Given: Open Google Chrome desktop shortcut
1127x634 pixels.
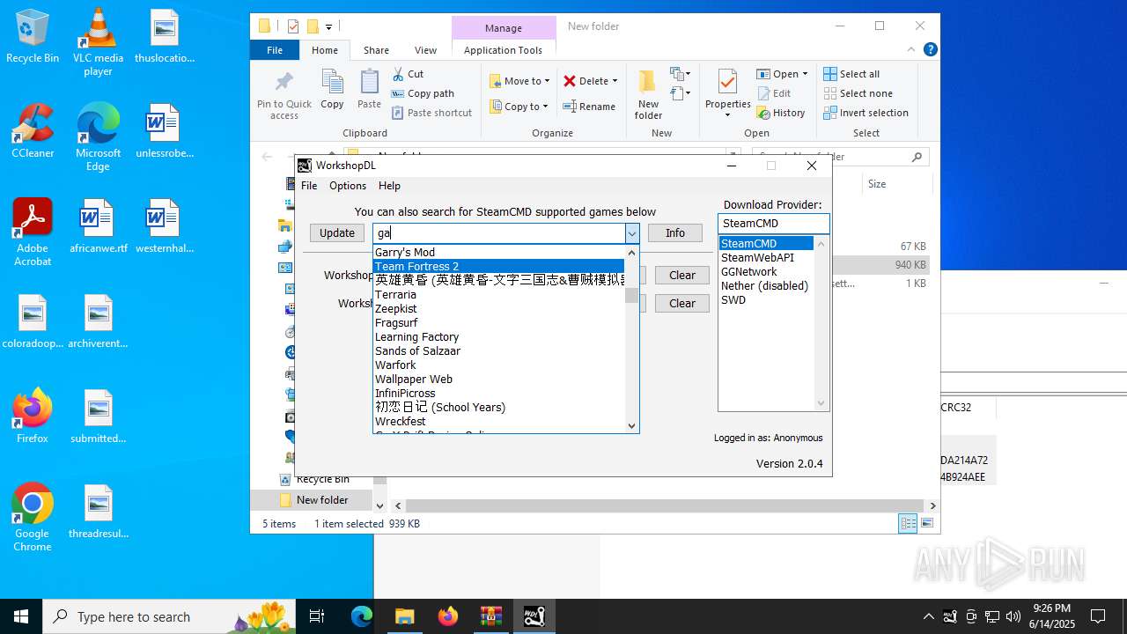Looking at the screenshot, I should [33, 518].
